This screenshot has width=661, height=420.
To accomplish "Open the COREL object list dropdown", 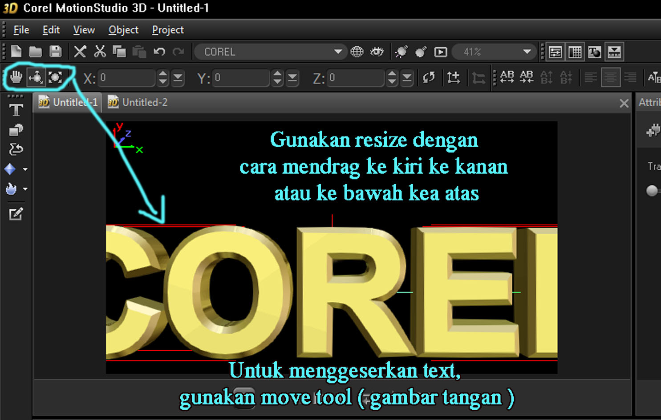I will point(338,52).
